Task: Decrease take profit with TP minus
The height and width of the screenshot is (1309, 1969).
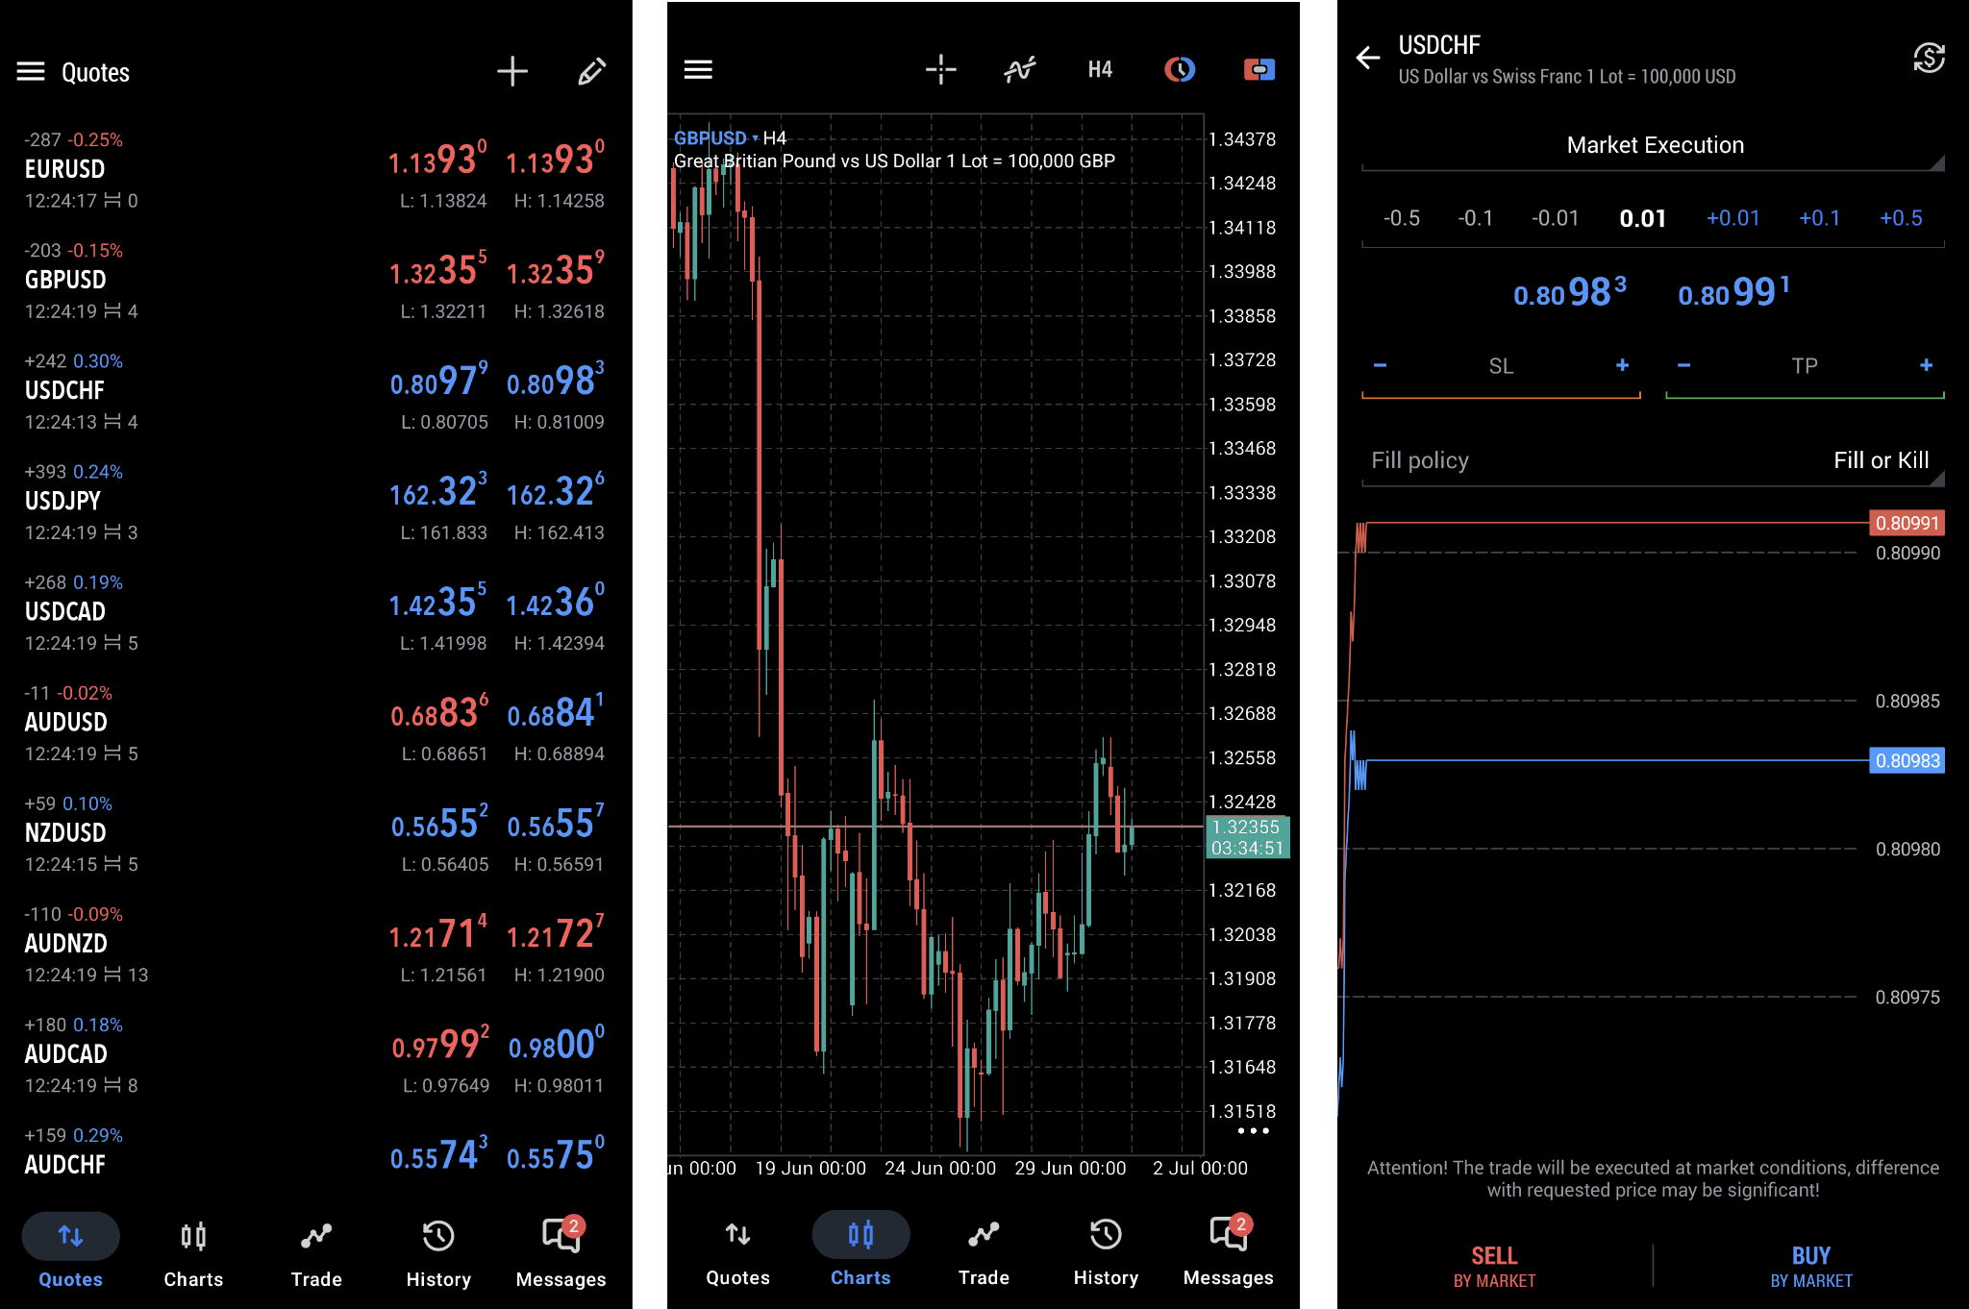Action: coord(1684,365)
